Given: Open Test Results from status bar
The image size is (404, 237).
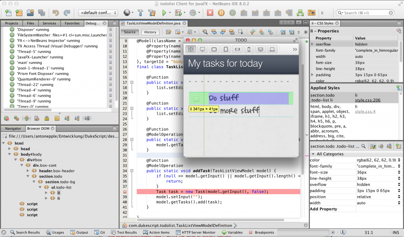Looking at the screenshot, I should coord(123,232).
